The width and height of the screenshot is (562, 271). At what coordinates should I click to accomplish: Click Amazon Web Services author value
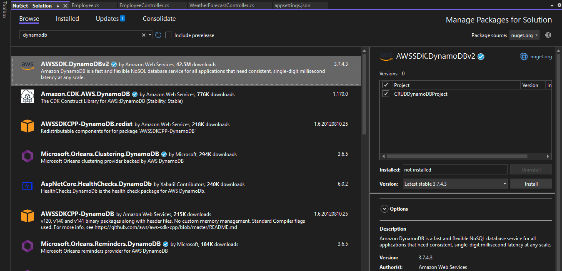[x=443, y=267]
